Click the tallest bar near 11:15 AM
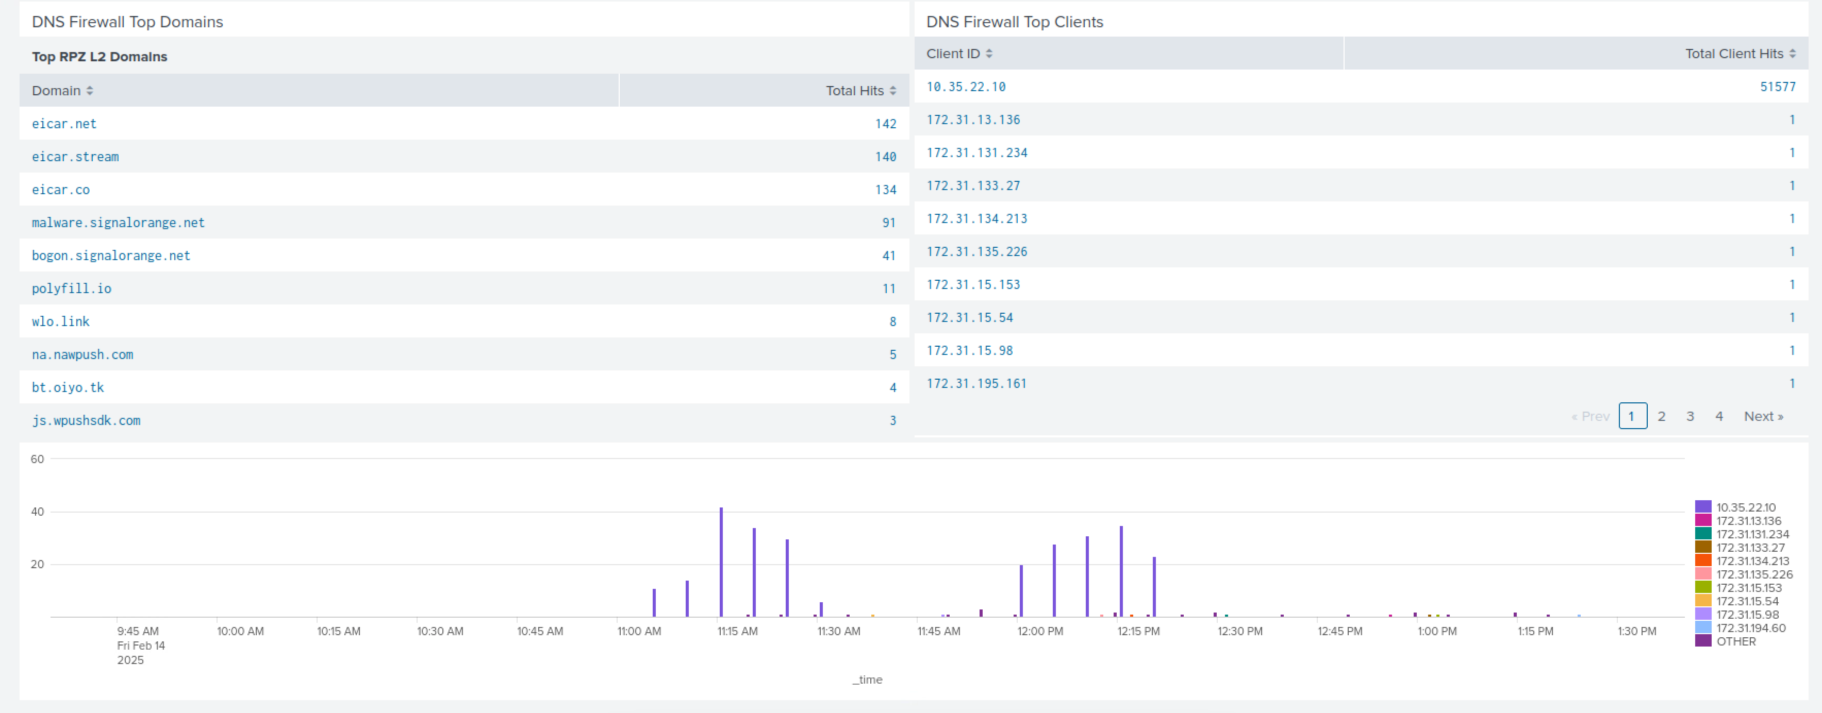This screenshot has height=713, width=1822. click(721, 562)
